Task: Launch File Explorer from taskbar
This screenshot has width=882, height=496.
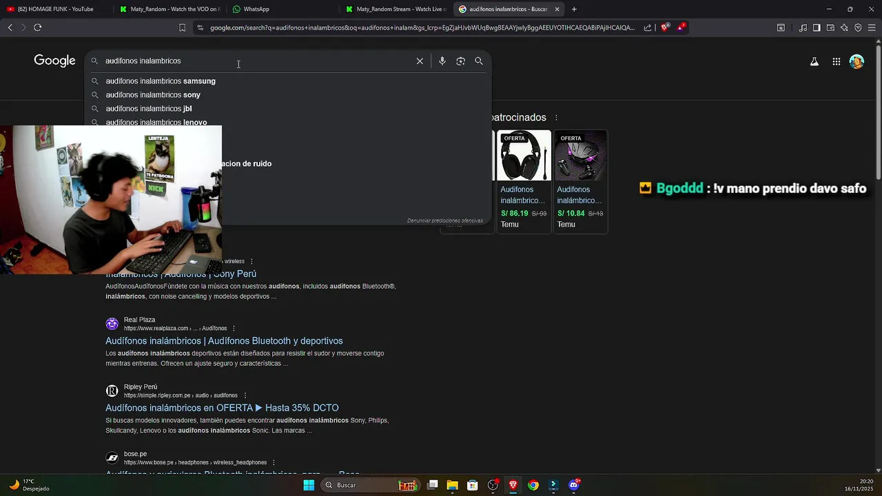Action: tap(452, 485)
